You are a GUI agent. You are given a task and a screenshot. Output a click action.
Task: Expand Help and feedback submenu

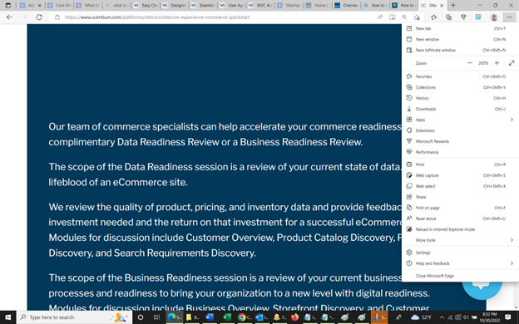pos(460,263)
